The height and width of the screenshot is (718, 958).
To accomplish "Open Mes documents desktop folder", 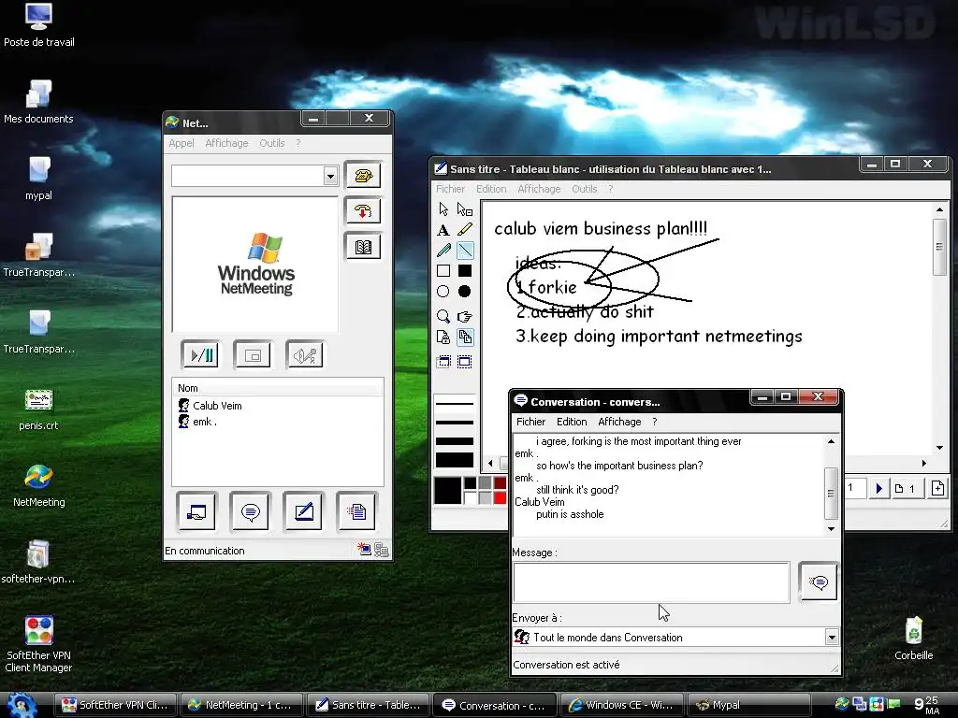I will [38, 102].
